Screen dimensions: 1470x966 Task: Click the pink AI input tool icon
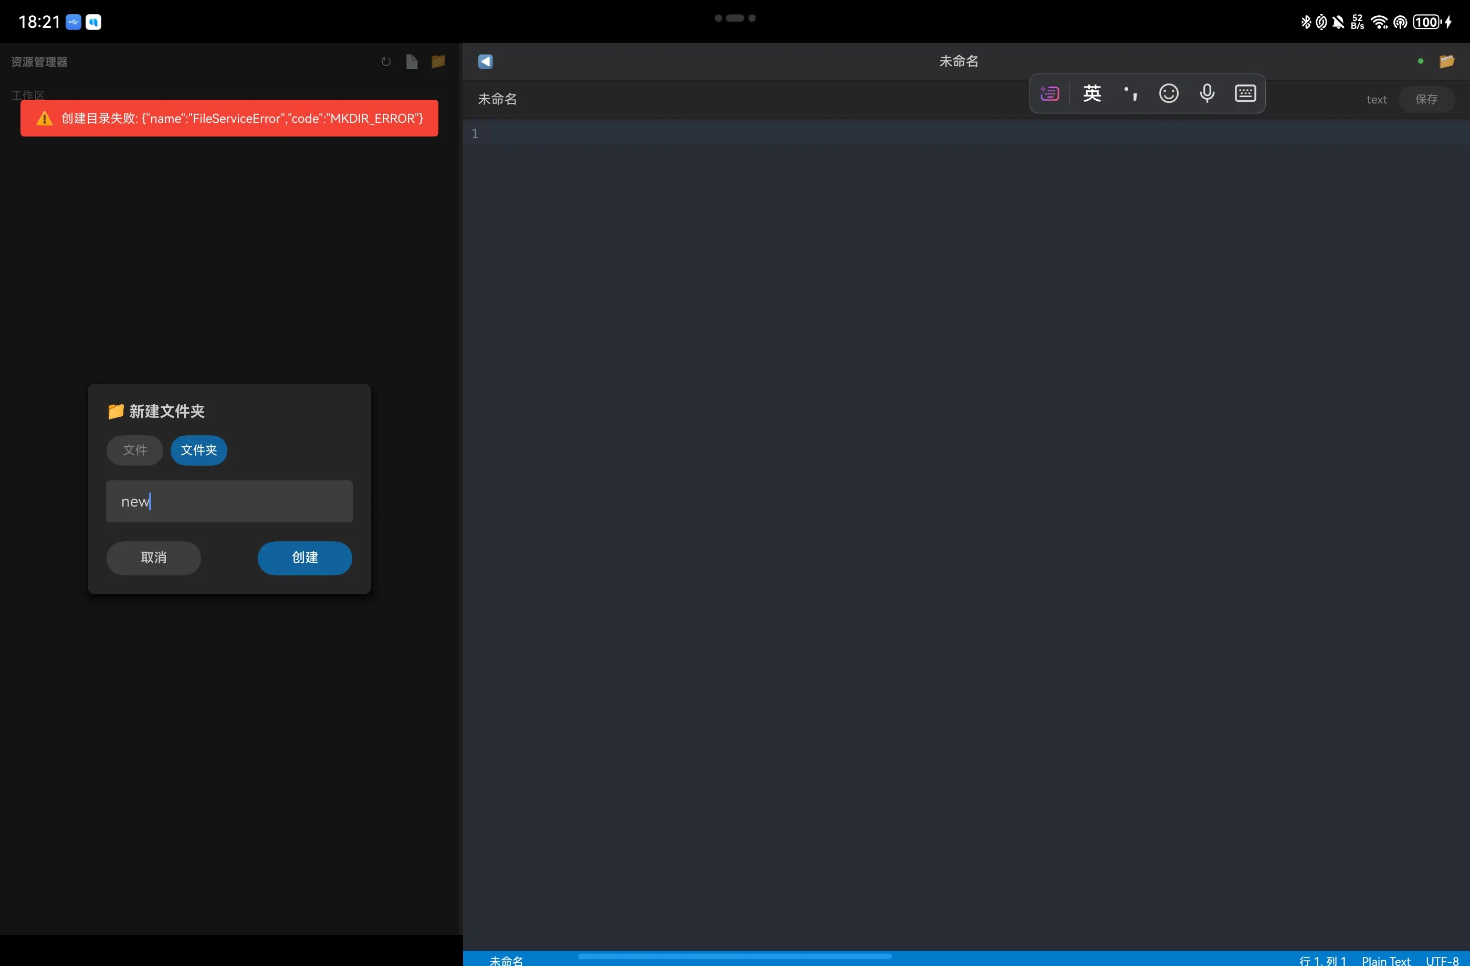[x=1049, y=94]
